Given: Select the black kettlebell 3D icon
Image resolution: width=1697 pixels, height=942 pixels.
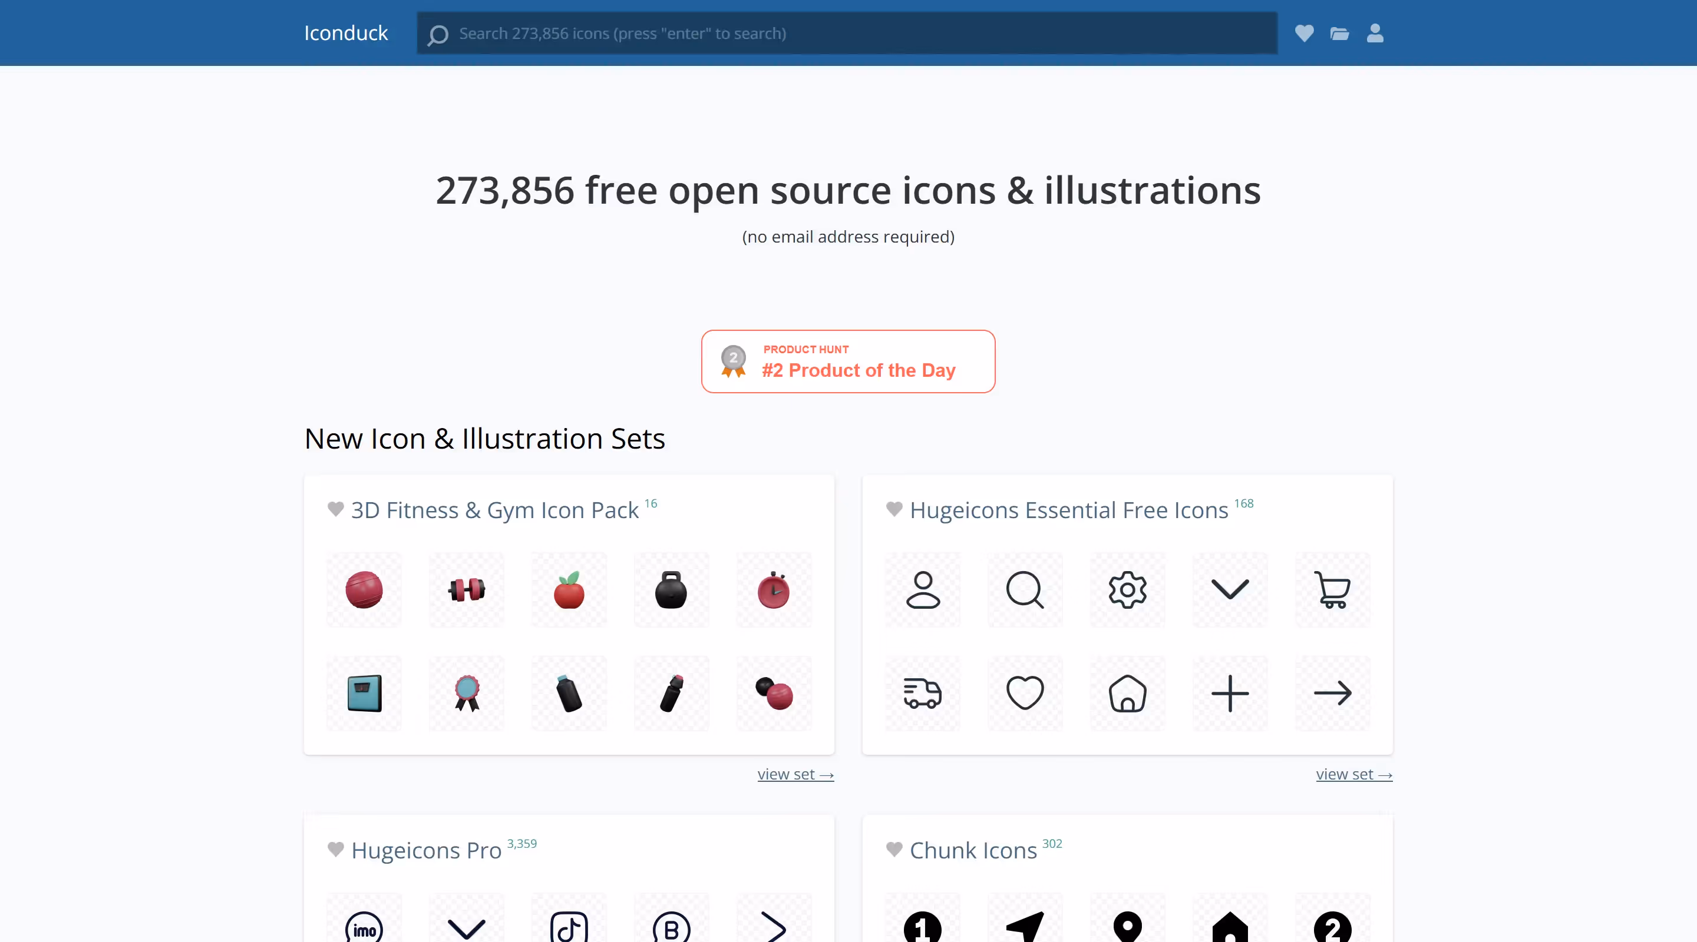Looking at the screenshot, I should click(671, 590).
